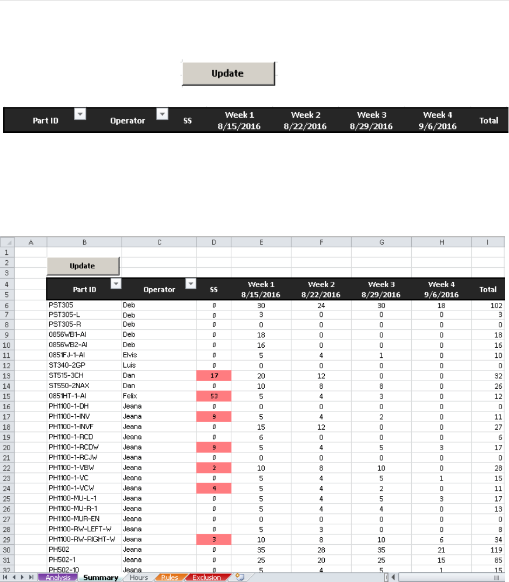Select column C header
Viewport: 509px width, 582px height.
click(x=159, y=242)
